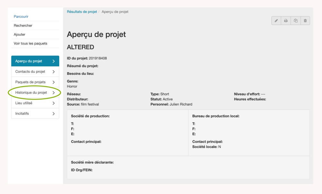Expand the Aperçu du projet chevron
322x194 pixels.
tap(53, 61)
